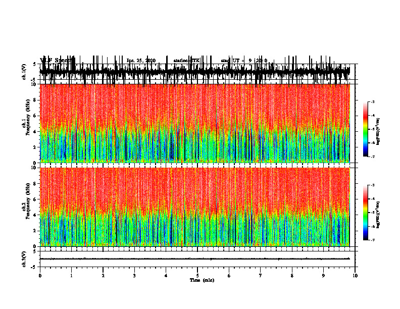Click the '-3' label on ch.1 color bar
This screenshot has height=309, width=400.
(372, 102)
